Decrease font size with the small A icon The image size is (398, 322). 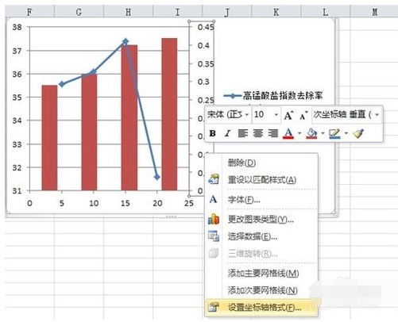303,116
